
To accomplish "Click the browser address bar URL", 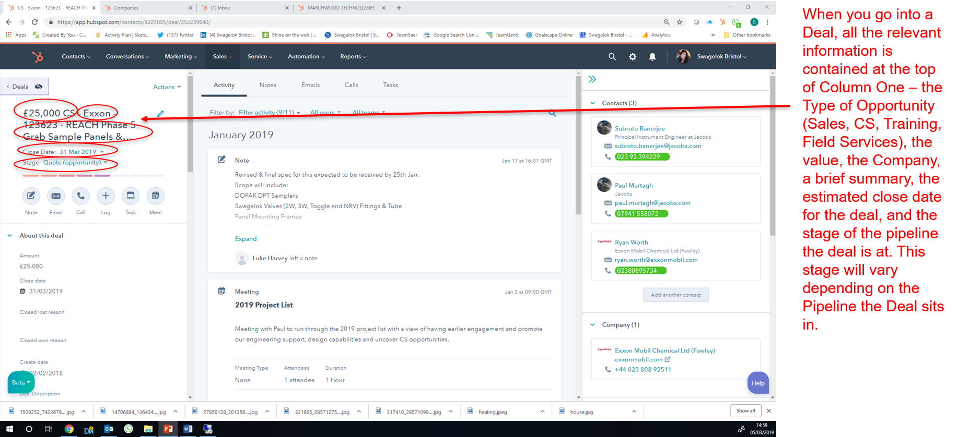I will pos(134,22).
